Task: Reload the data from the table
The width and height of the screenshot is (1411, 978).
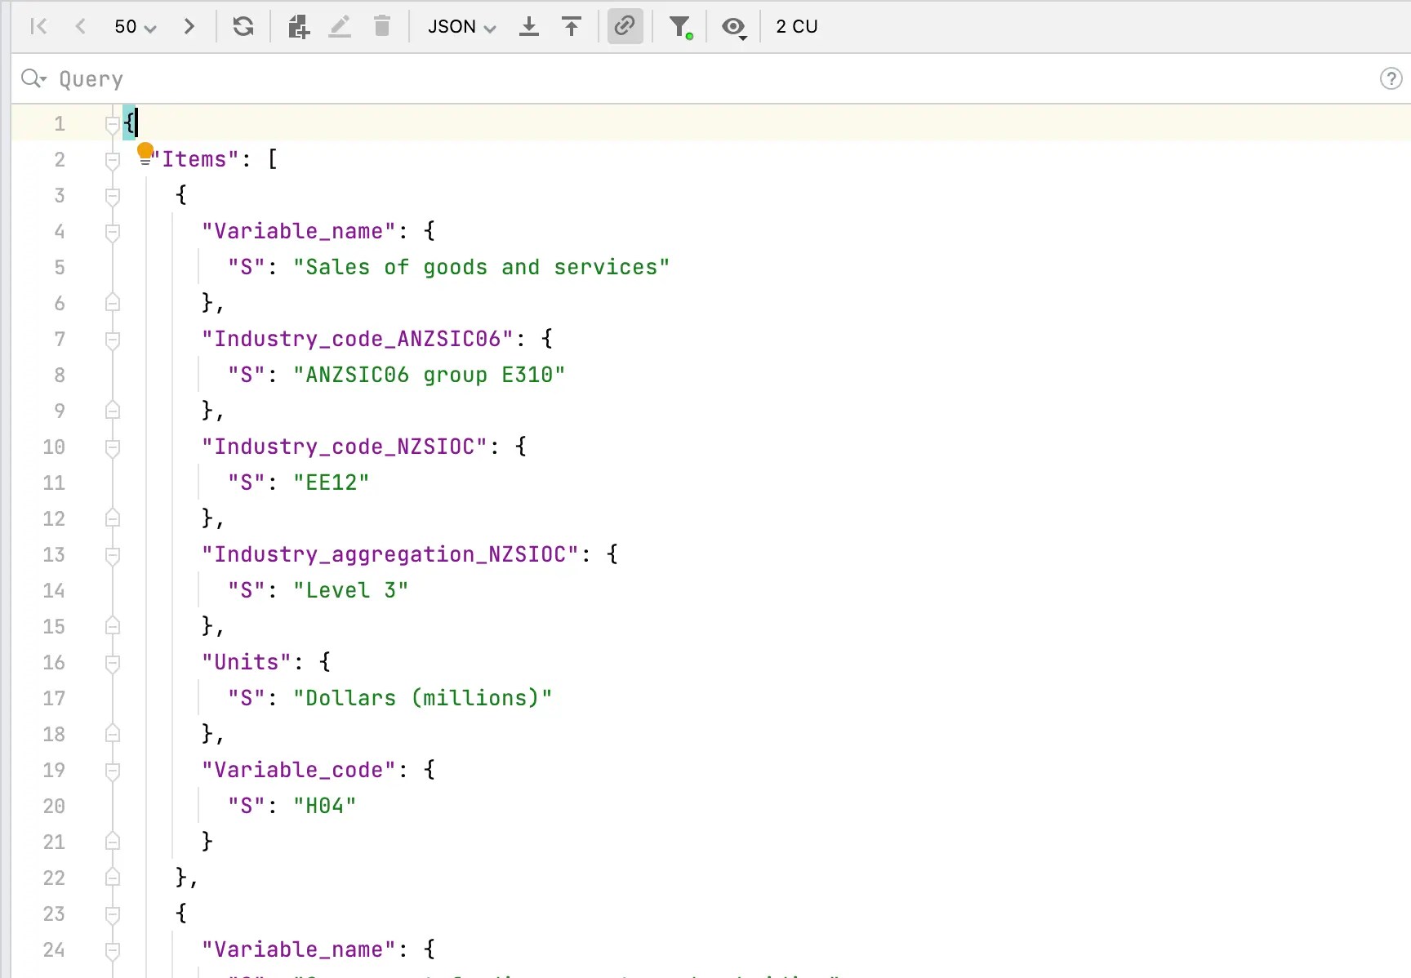Action: point(243,26)
